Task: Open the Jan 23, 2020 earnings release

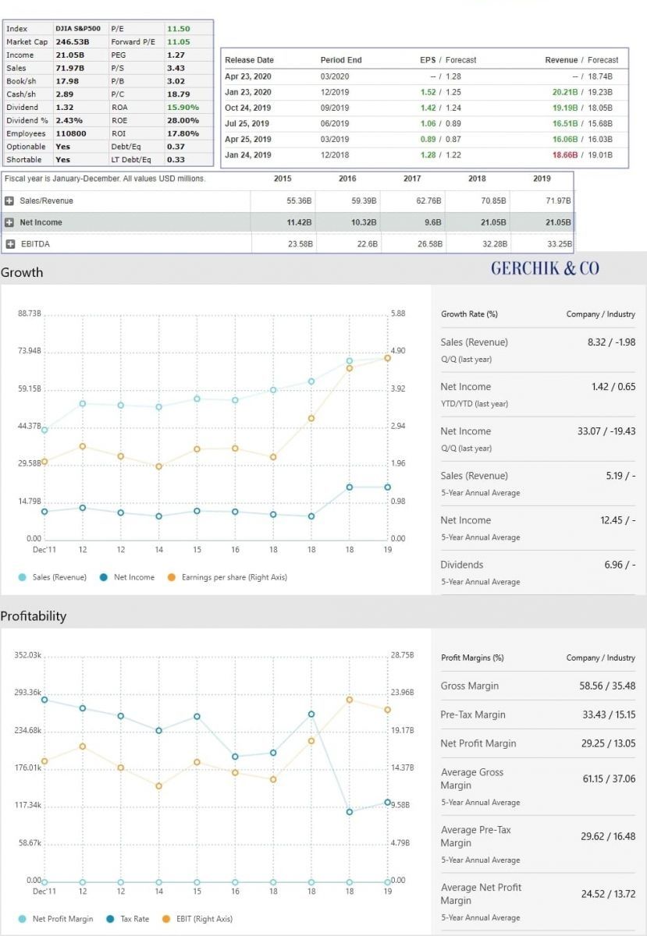Action: (x=248, y=92)
